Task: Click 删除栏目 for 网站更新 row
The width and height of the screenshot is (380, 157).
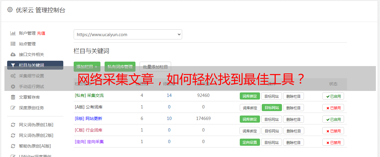Action: [x=294, y=119]
